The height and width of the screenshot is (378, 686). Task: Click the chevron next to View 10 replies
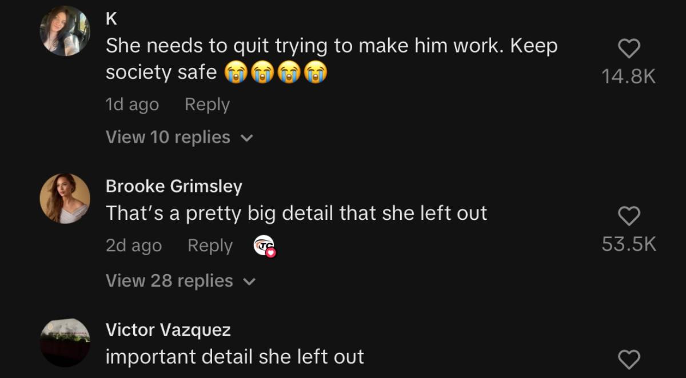click(247, 138)
